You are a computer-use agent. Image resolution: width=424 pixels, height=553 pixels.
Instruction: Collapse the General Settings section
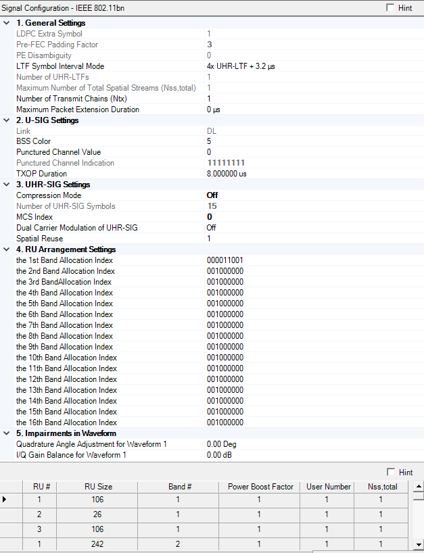6,23
